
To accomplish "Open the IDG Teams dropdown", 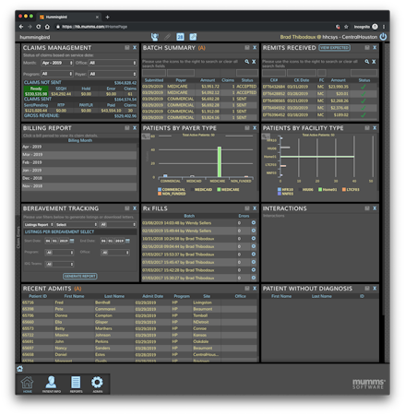I will click(60, 264).
